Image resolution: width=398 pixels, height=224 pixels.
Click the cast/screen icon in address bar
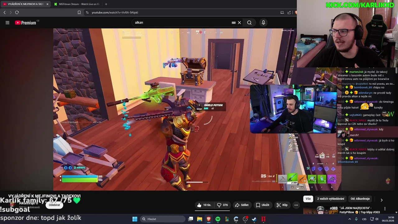click(x=282, y=12)
